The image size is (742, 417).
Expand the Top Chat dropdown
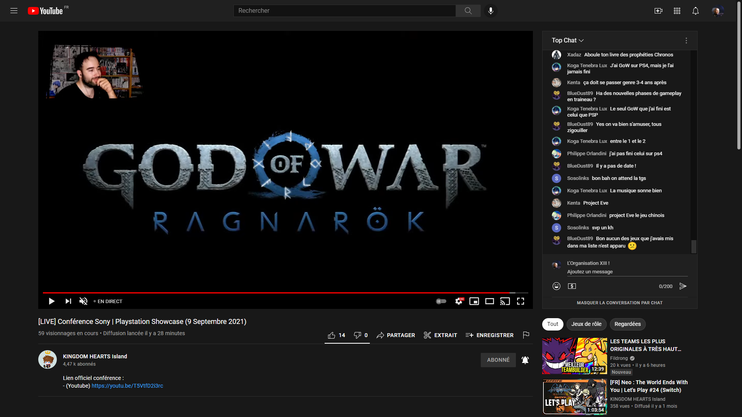567,40
